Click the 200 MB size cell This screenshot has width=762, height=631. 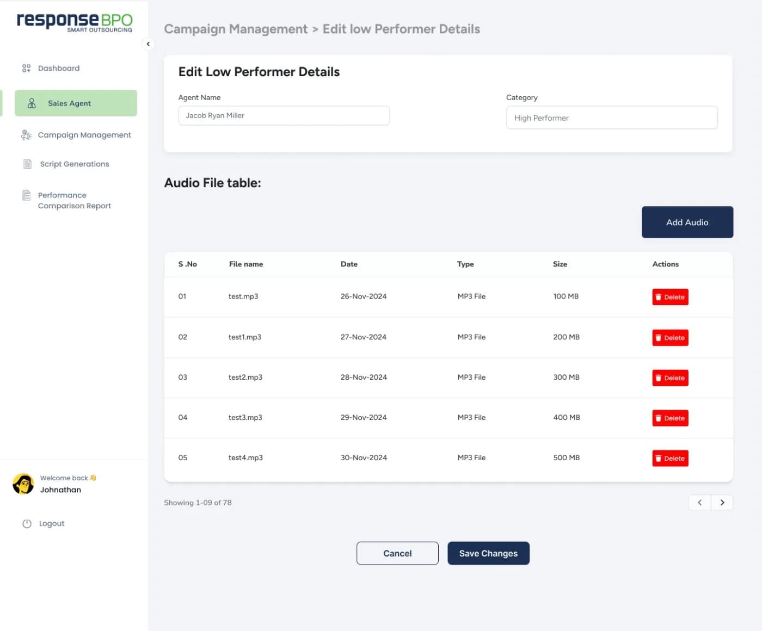[567, 337]
